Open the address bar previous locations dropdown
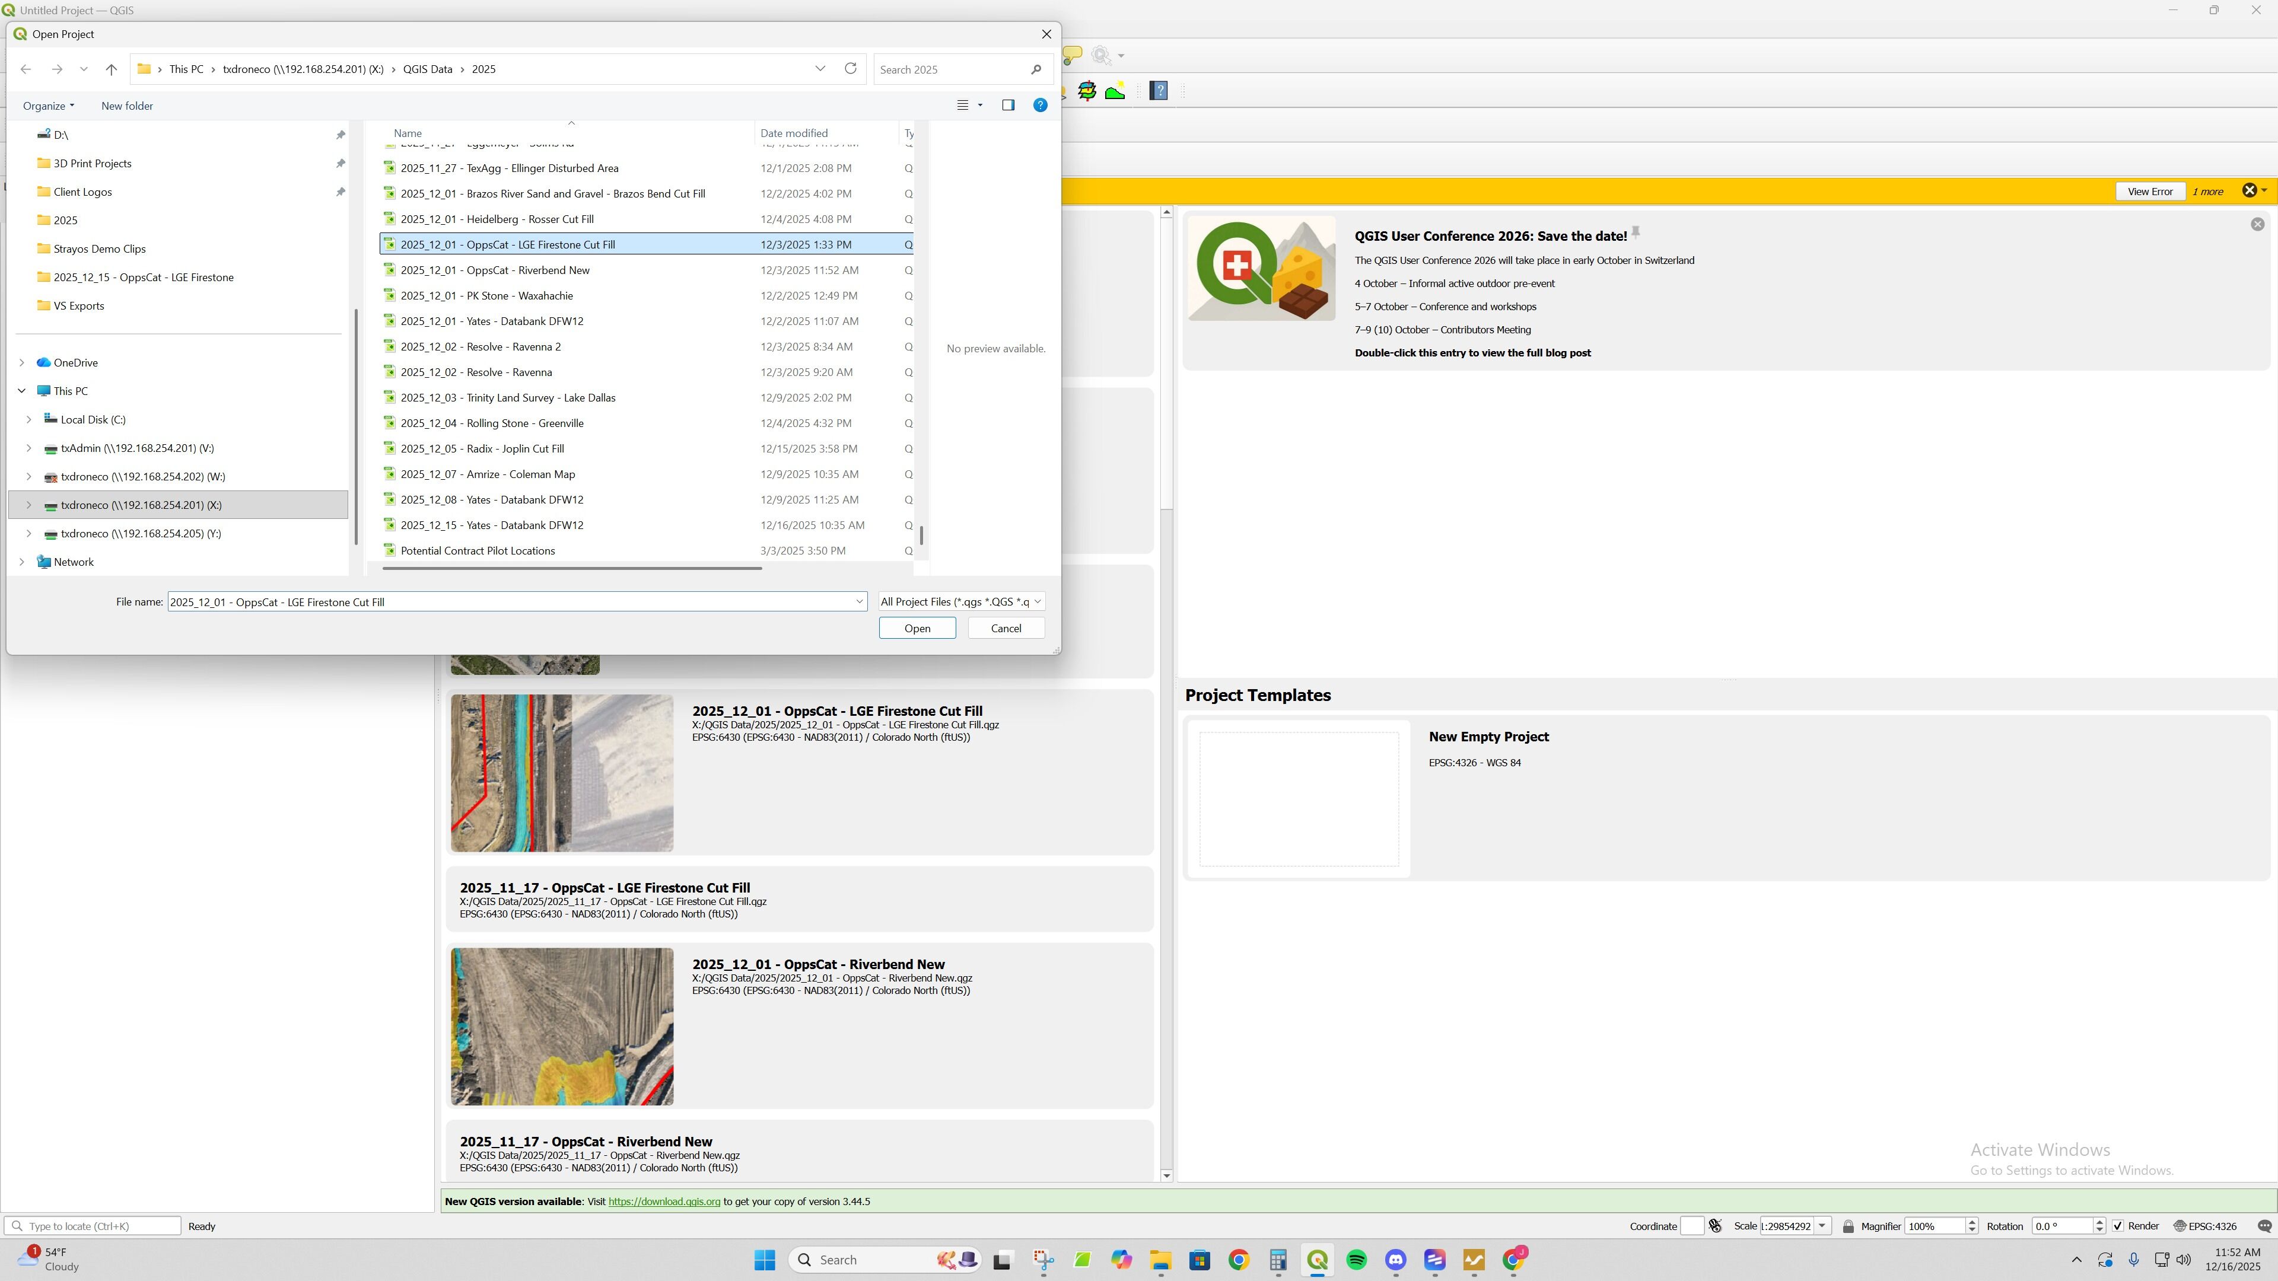Image resolution: width=2278 pixels, height=1281 pixels. (820, 69)
